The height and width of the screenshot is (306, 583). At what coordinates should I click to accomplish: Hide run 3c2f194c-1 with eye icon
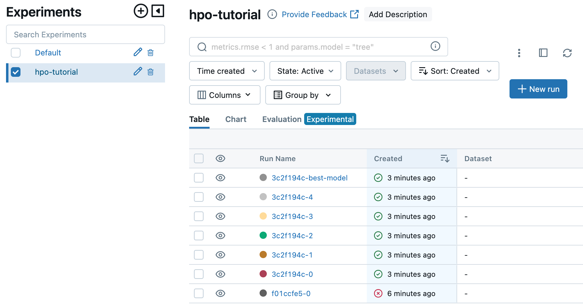coord(220,255)
